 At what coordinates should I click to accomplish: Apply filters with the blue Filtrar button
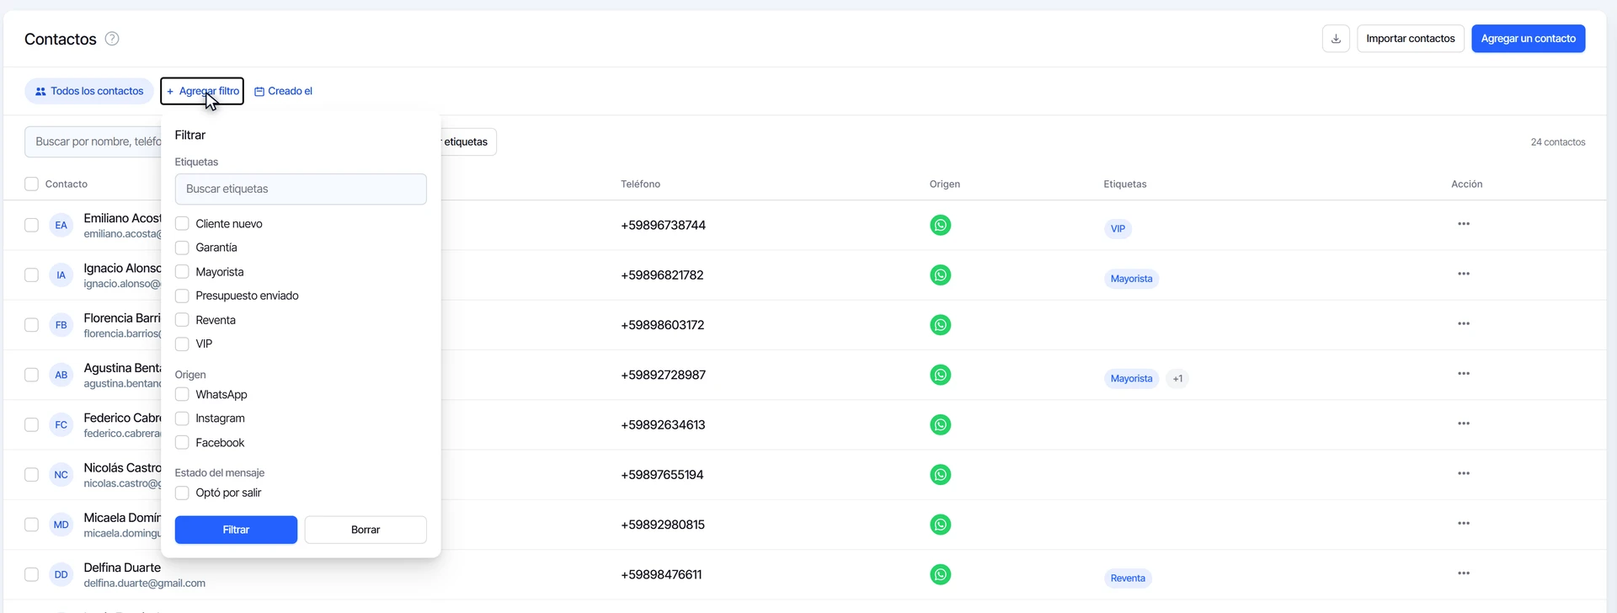tap(236, 530)
